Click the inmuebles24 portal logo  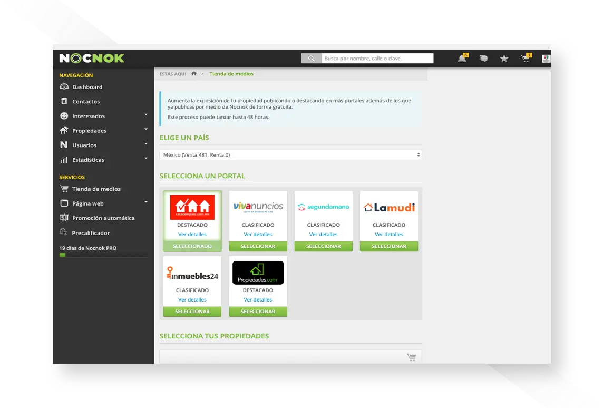[x=192, y=274]
